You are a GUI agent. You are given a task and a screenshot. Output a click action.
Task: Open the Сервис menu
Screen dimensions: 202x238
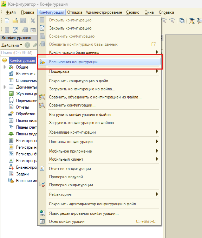(x=133, y=12)
